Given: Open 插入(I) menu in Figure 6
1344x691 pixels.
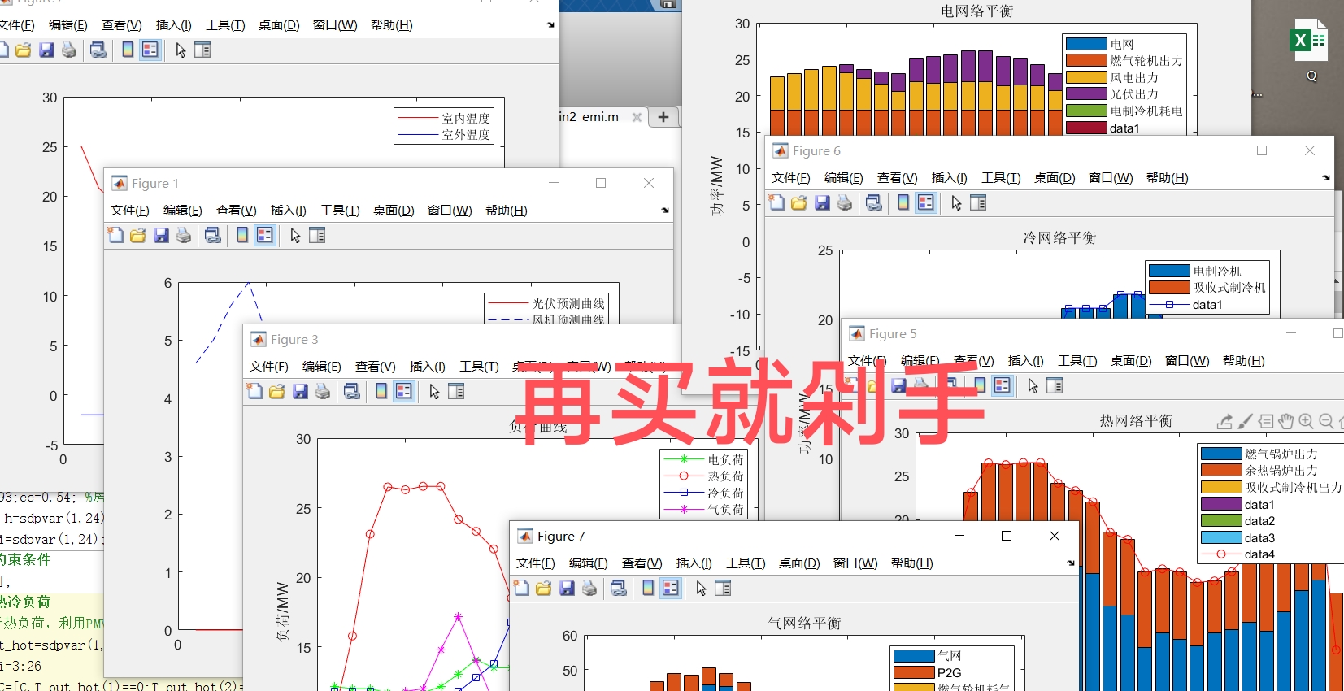Looking at the screenshot, I should coord(950,178).
